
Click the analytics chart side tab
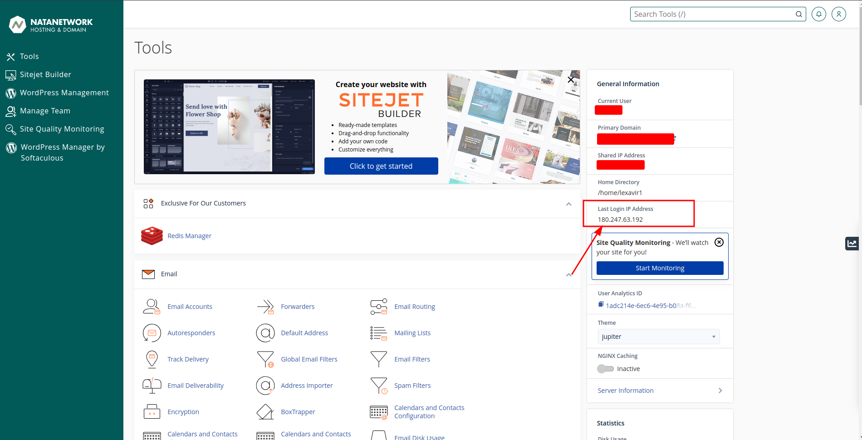[x=852, y=244]
